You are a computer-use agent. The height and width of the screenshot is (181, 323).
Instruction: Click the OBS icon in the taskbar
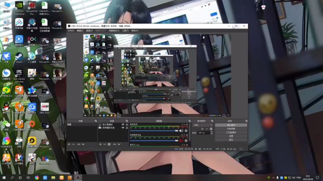pyautogui.click(x=78, y=177)
